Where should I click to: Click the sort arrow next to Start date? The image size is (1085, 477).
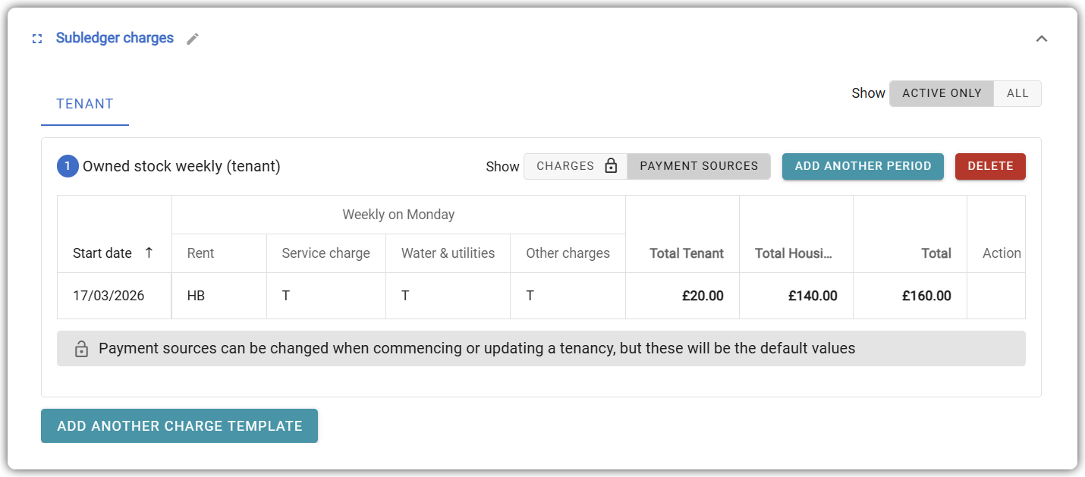149,253
